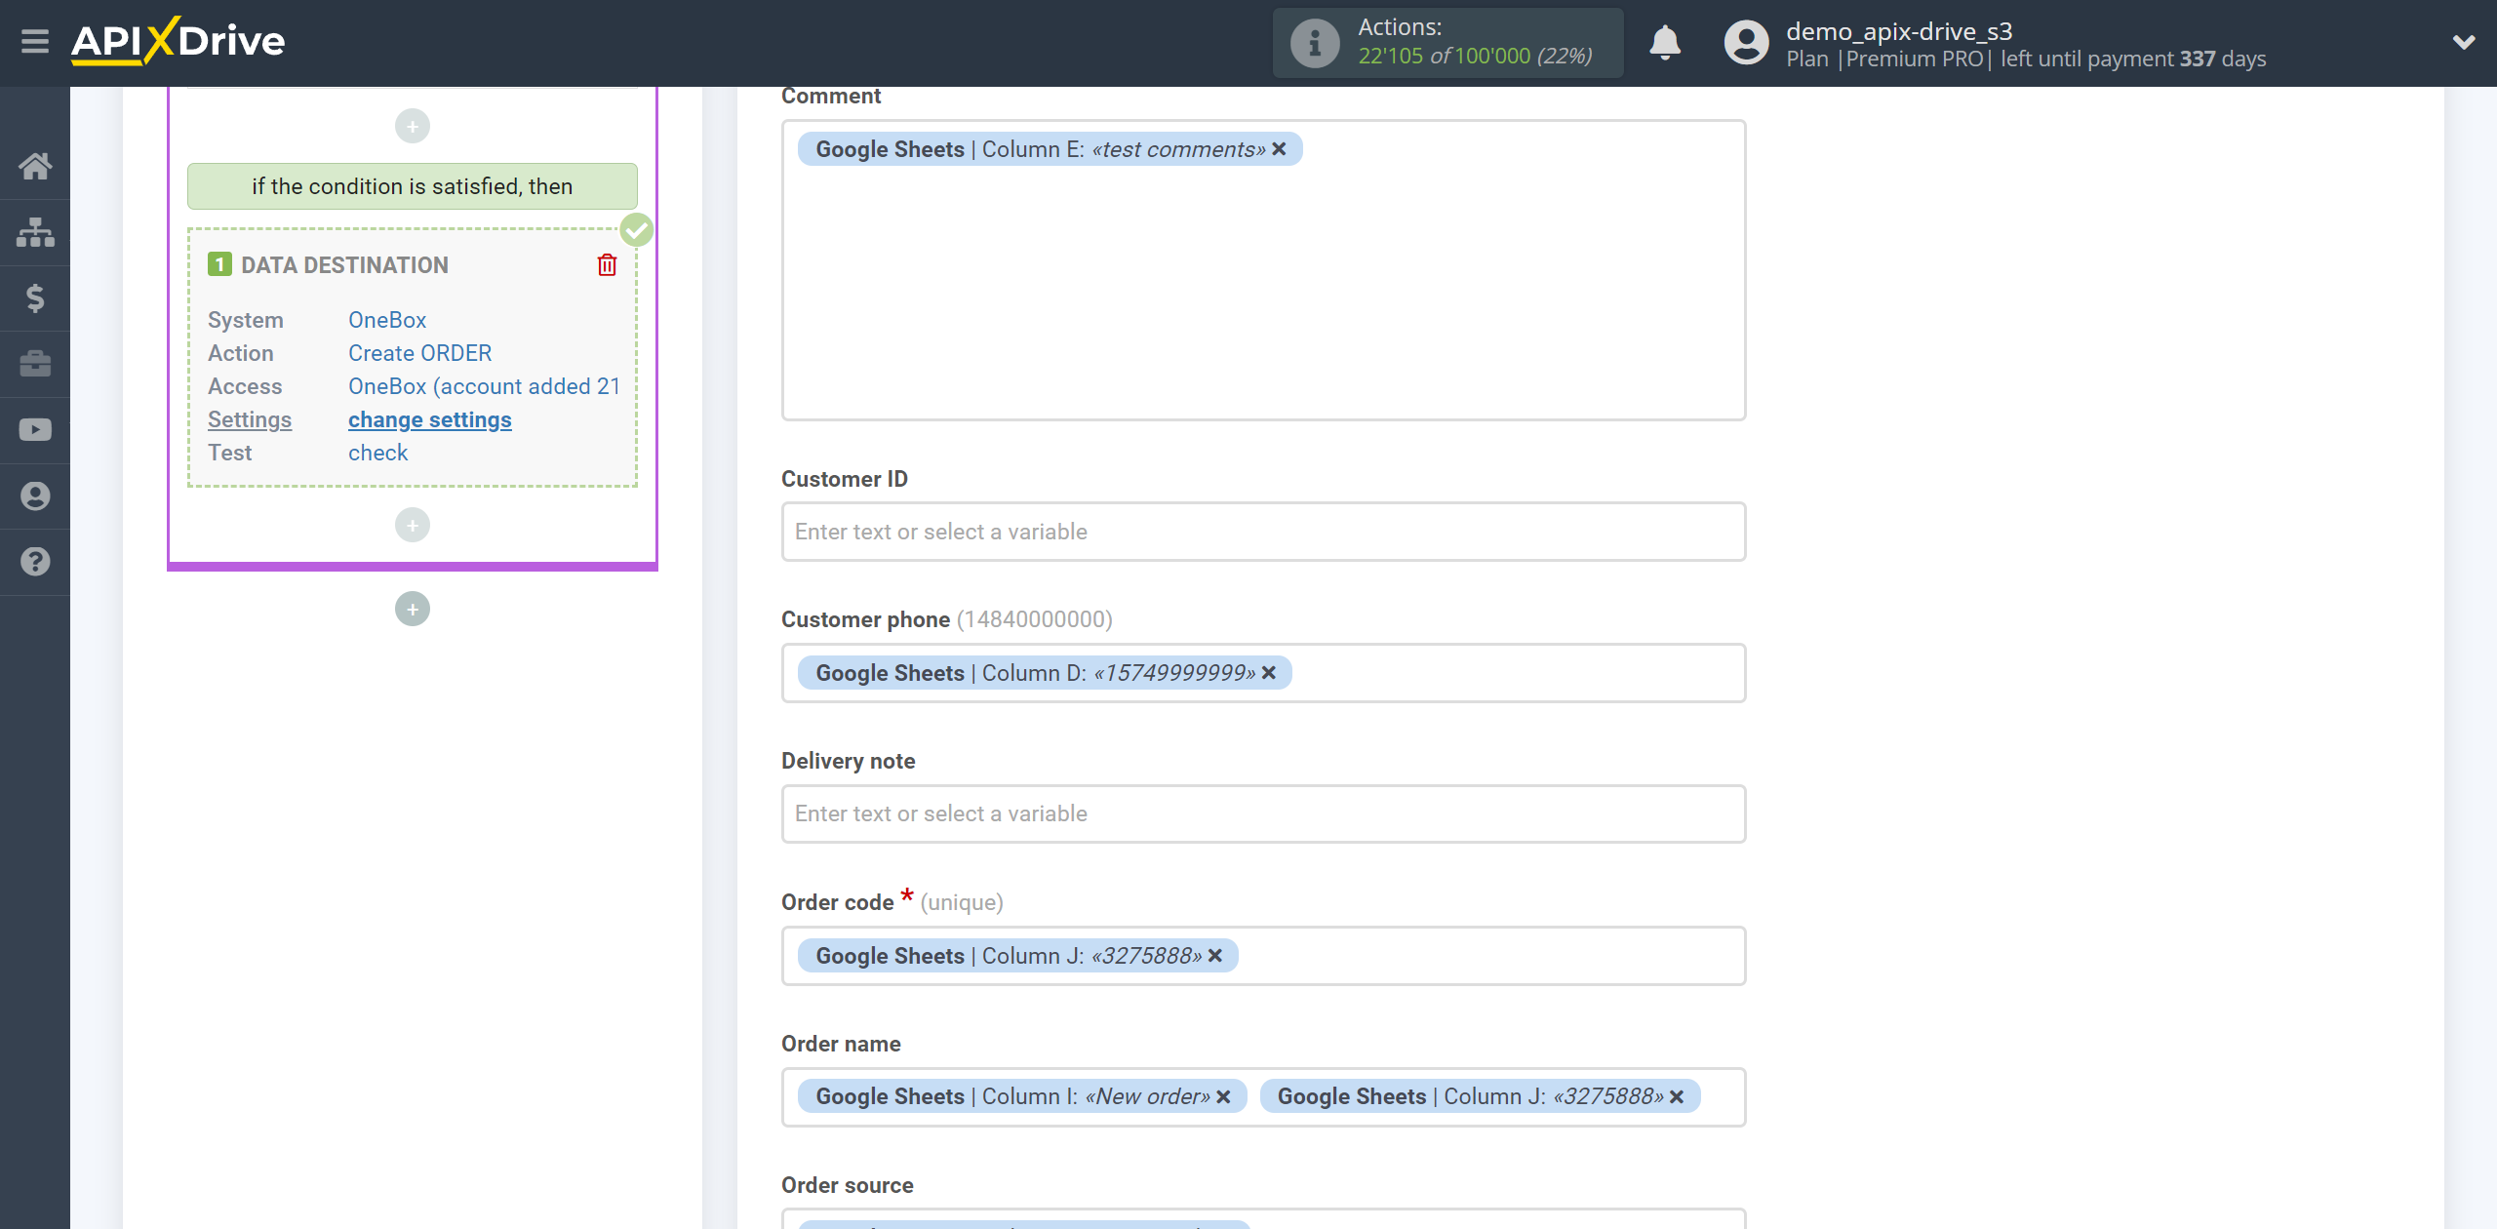
Task: Remove Column D phone number tag
Action: coord(1268,672)
